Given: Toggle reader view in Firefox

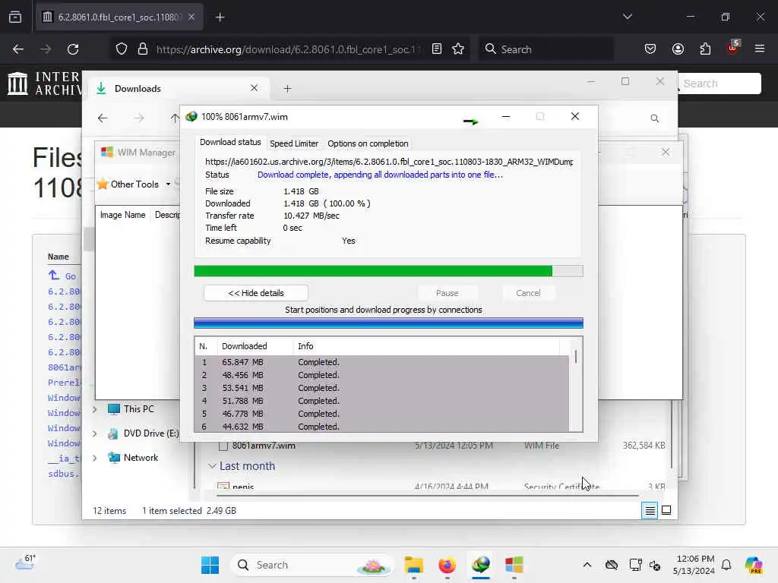Looking at the screenshot, I should coord(437,49).
